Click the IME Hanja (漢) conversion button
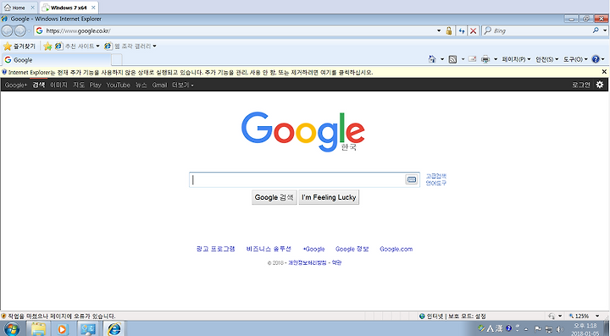This screenshot has height=336, width=610. point(499,328)
